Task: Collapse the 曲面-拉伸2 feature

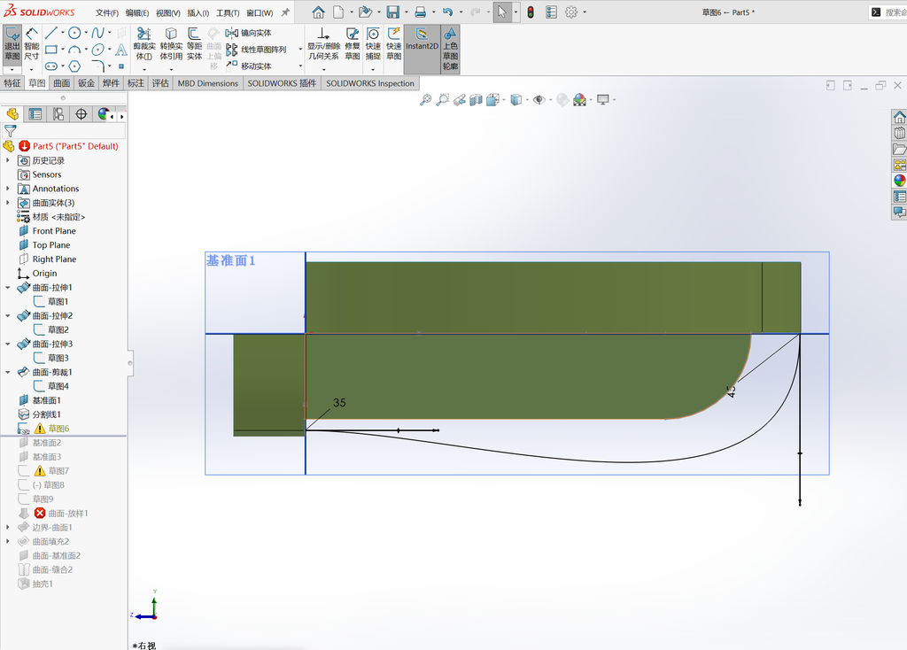Action: tap(7, 316)
